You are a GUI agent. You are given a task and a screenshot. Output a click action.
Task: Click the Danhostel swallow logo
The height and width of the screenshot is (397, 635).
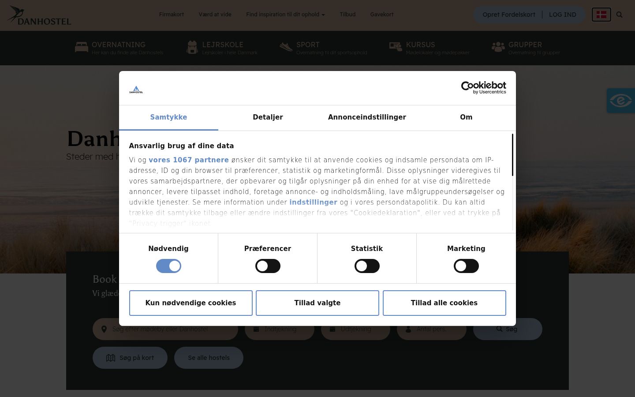coord(39,15)
